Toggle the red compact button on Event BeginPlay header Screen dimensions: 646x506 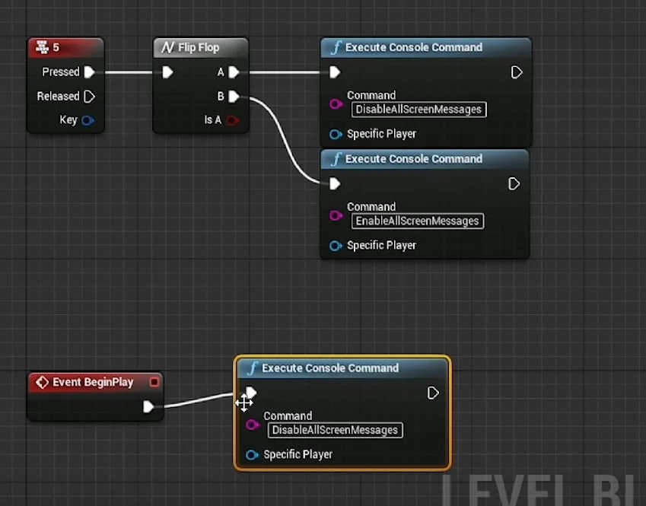click(153, 381)
